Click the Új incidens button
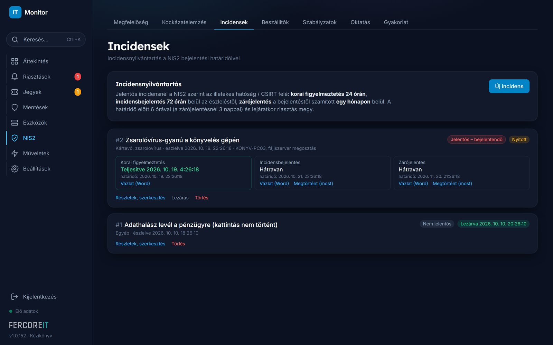 point(509,86)
